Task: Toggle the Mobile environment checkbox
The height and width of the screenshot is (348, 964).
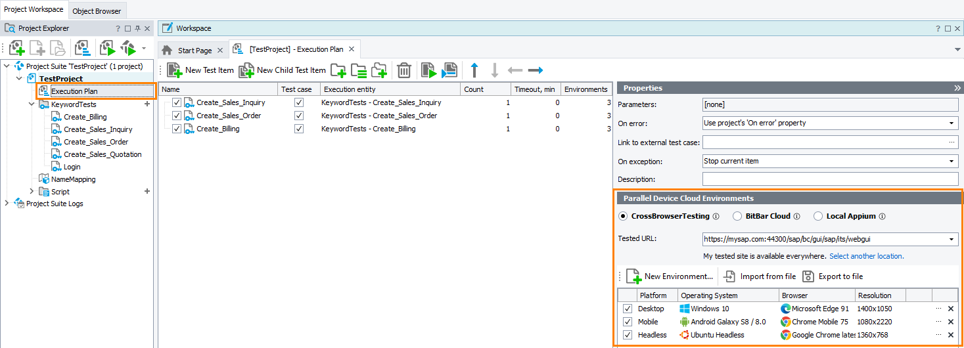Action: click(x=627, y=322)
